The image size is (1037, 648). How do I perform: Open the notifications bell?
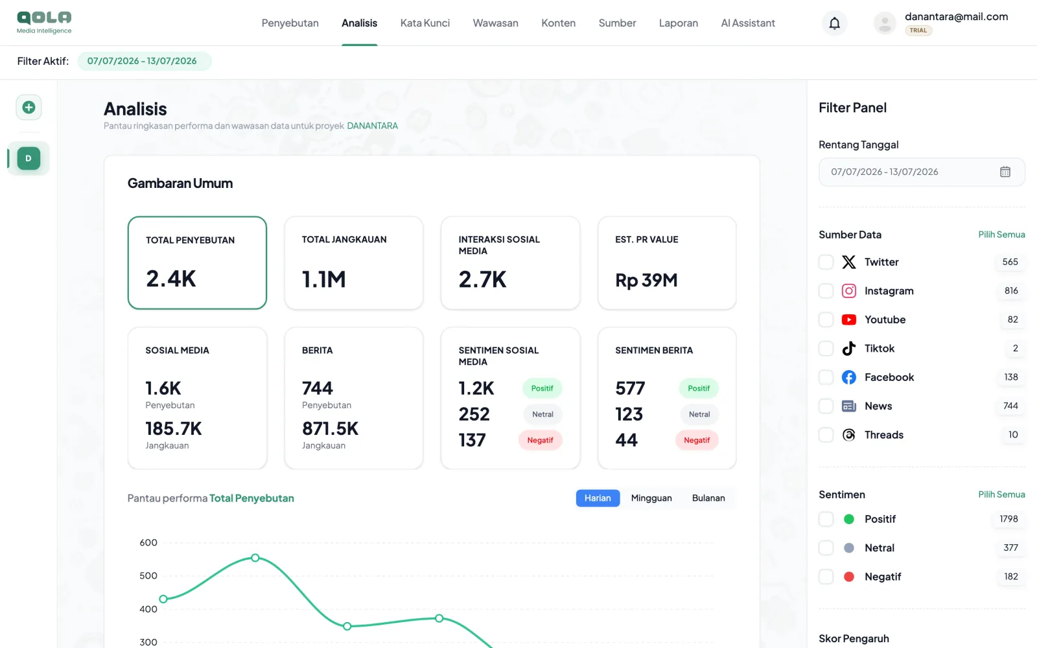click(835, 23)
